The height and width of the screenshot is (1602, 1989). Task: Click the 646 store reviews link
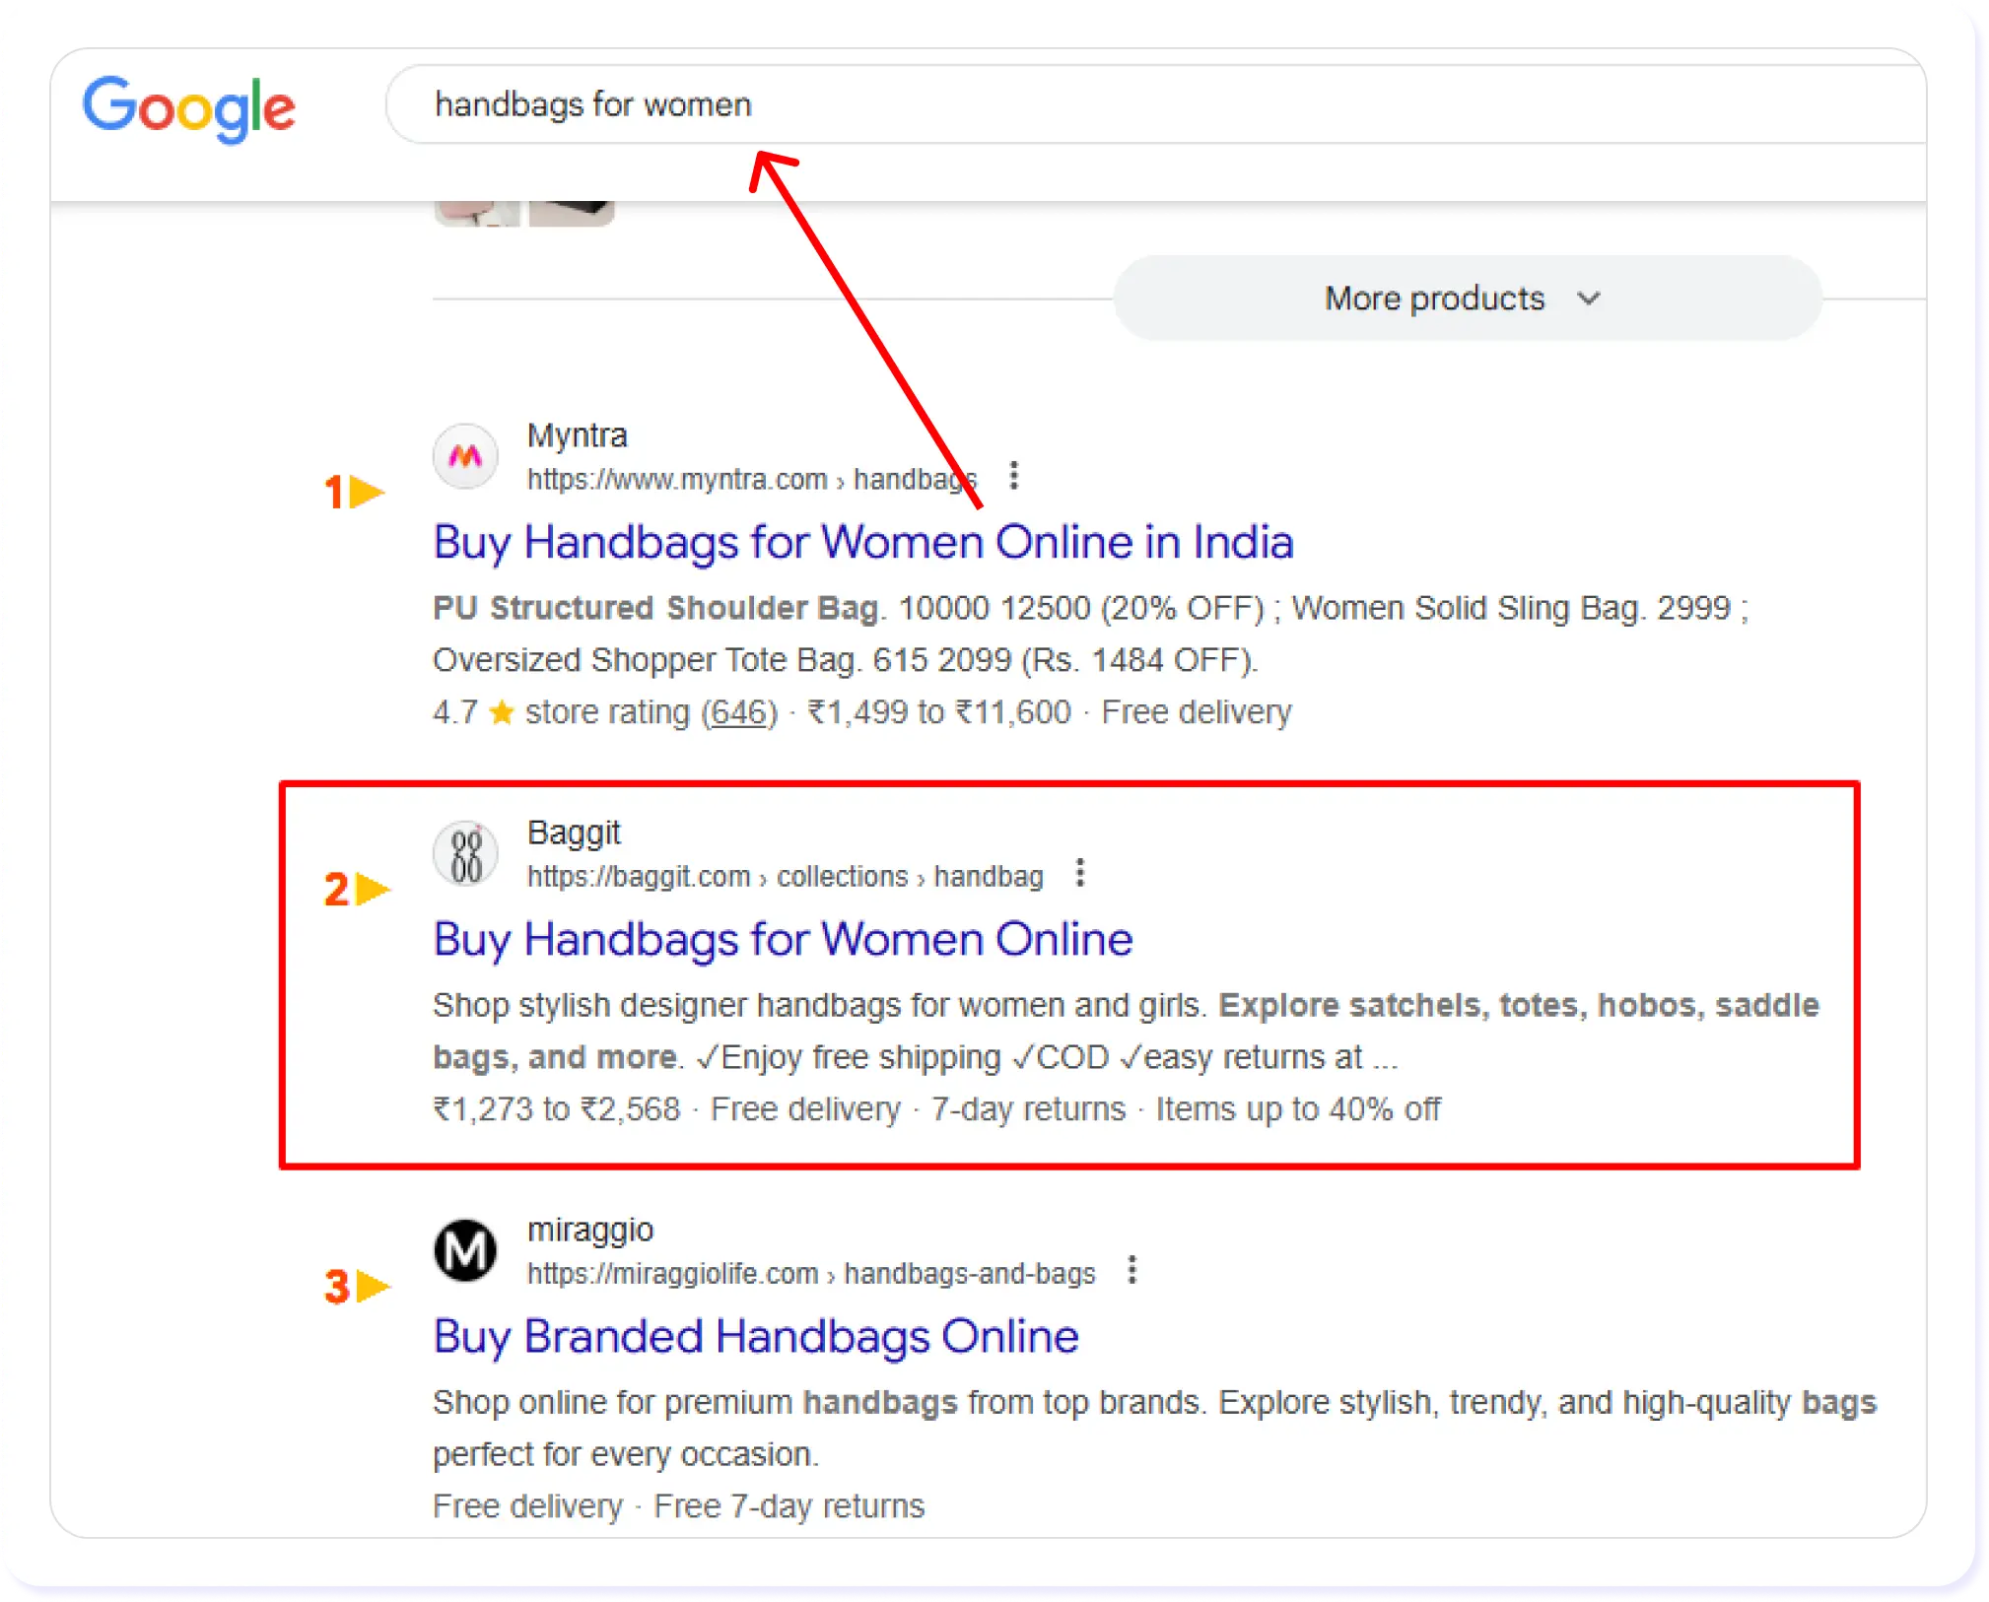[x=738, y=712]
